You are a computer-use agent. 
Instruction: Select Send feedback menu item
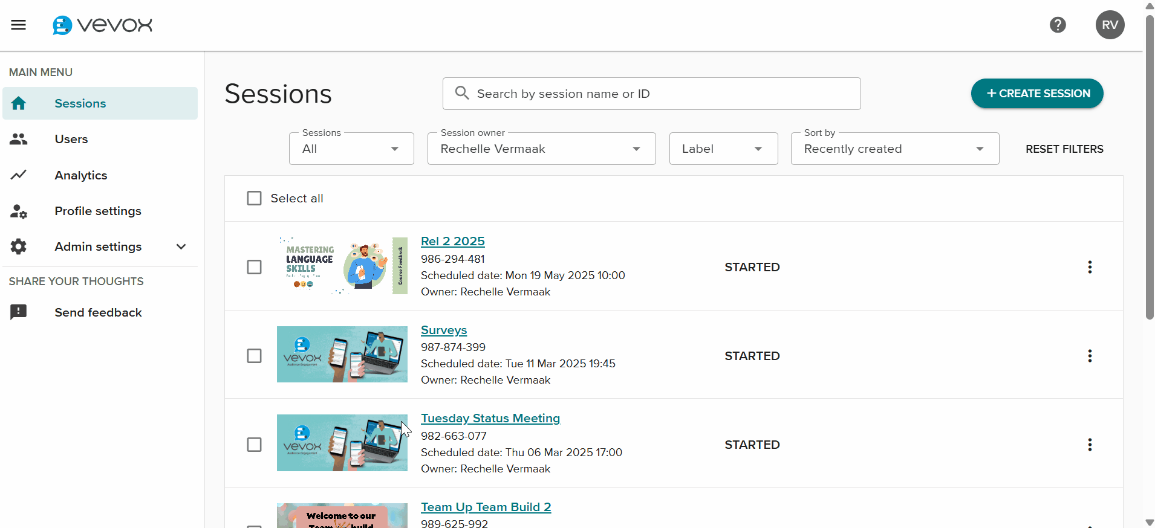pyautogui.click(x=100, y=312)
